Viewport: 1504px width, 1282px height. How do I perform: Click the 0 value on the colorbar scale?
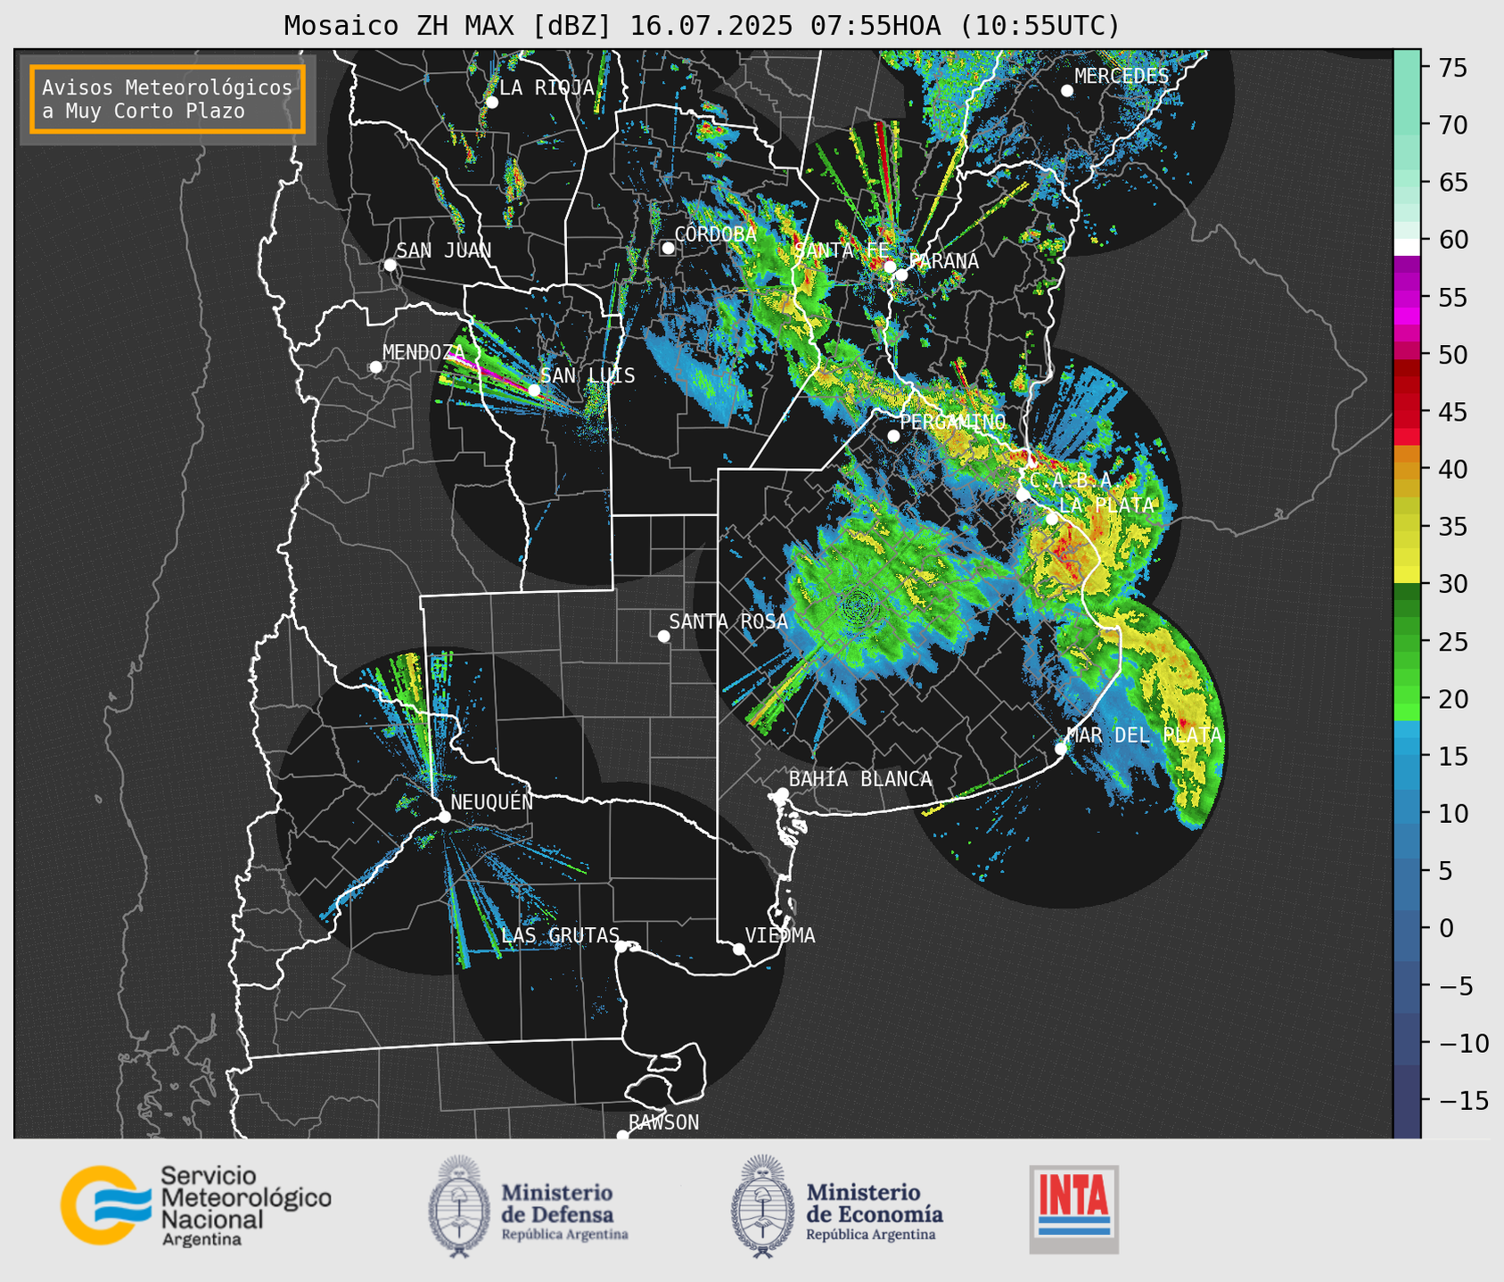tap(1446, 928)
